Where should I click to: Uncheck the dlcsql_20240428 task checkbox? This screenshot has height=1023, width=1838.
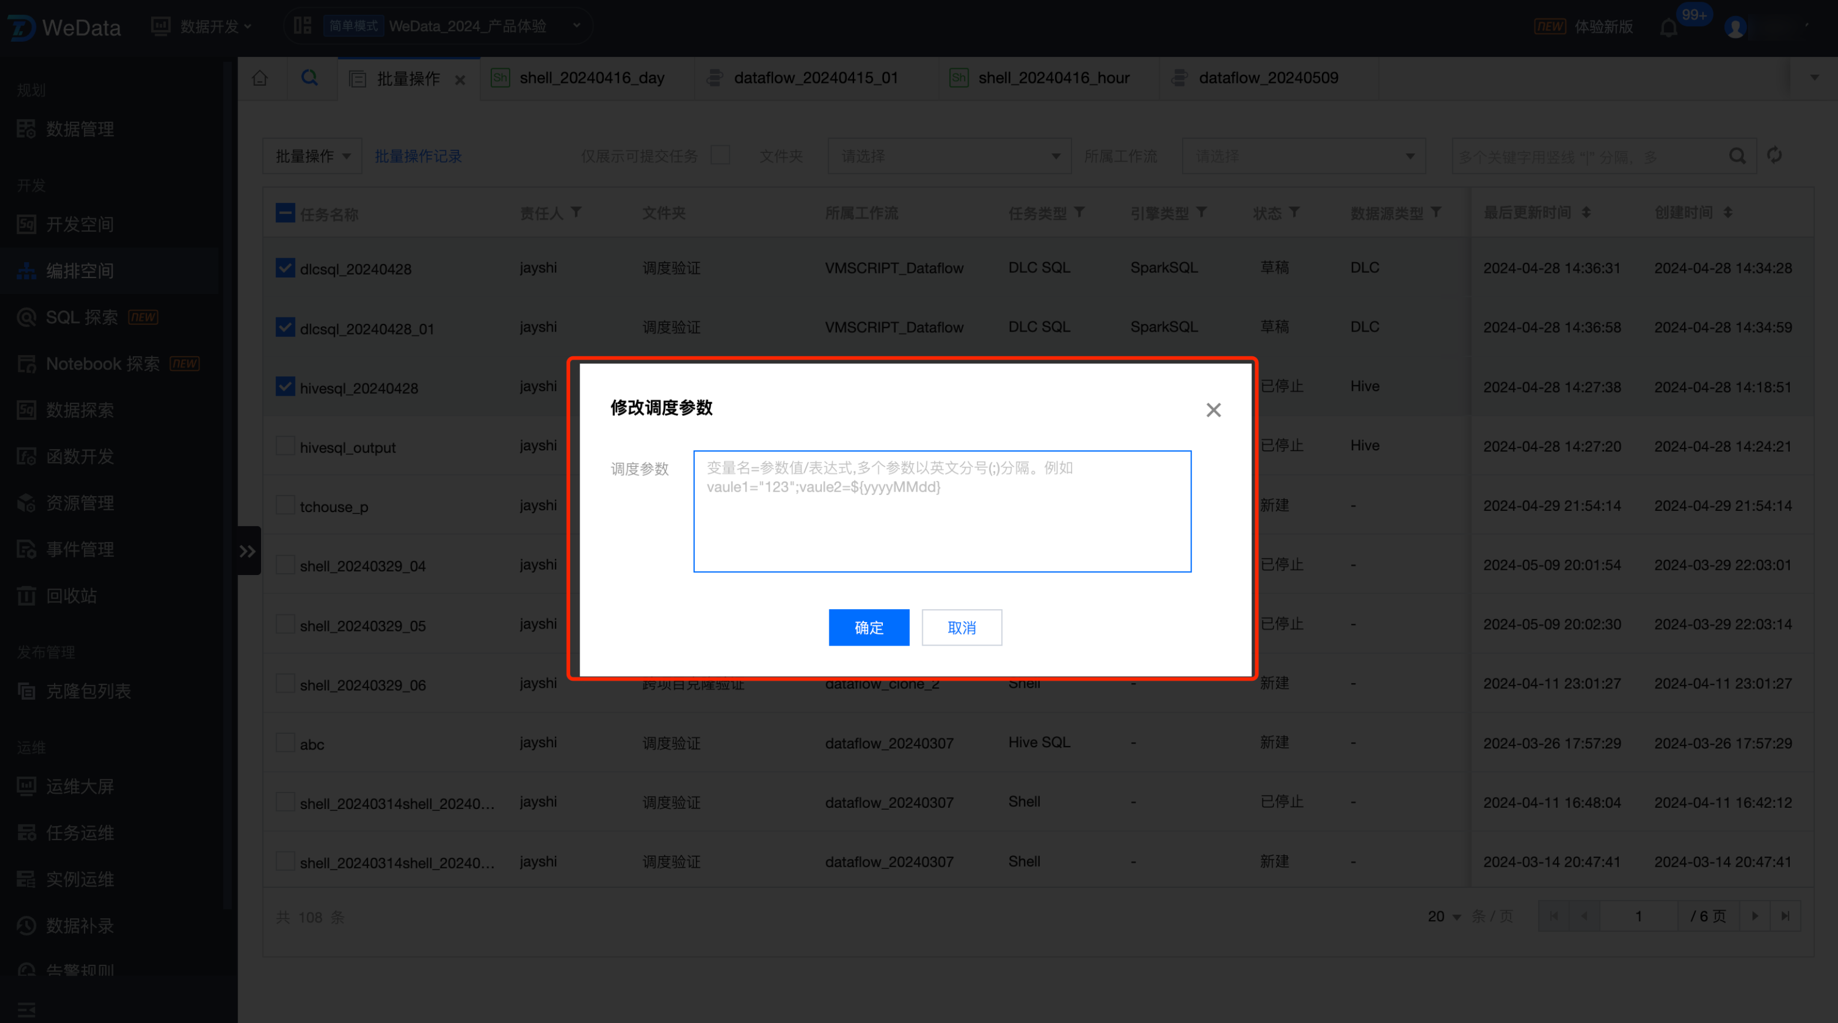coord(286,268)
